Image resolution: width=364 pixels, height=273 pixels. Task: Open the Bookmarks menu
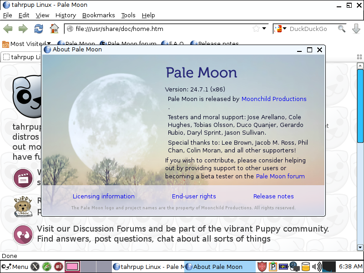click(99, 15)
